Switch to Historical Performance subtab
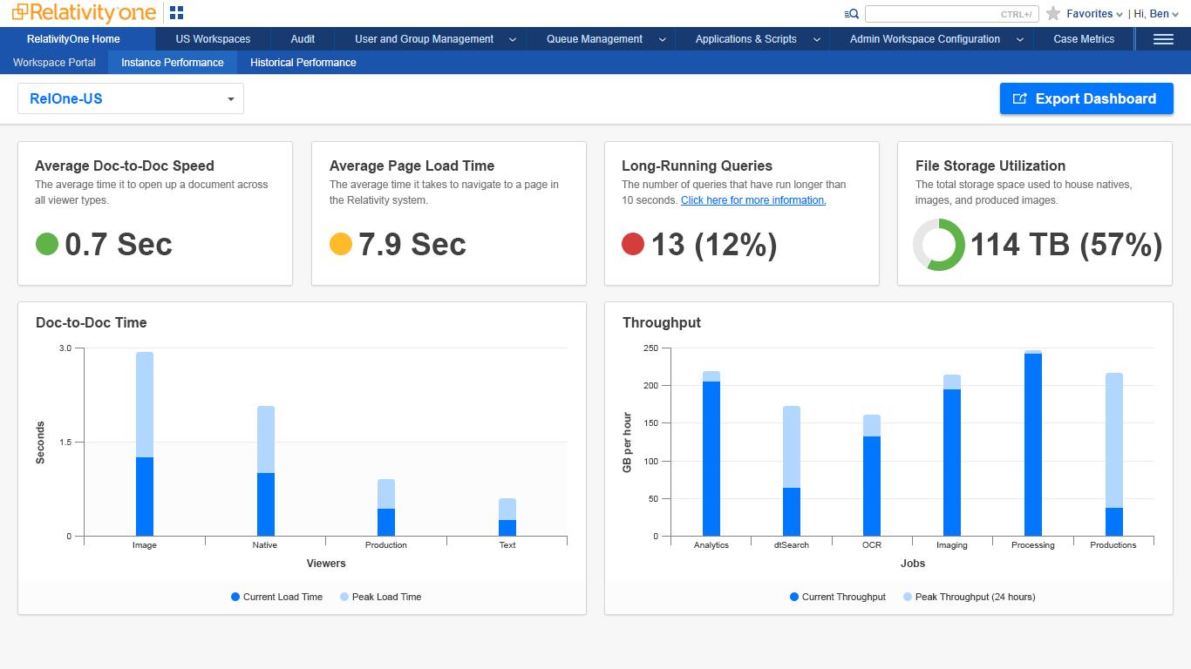Screen dimensions: 1191x669 tap(303, 63)
